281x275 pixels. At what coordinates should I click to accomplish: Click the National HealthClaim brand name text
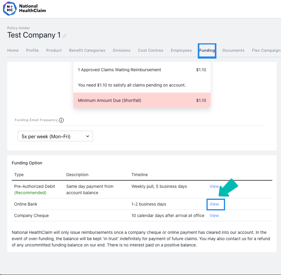coord(32,8)
